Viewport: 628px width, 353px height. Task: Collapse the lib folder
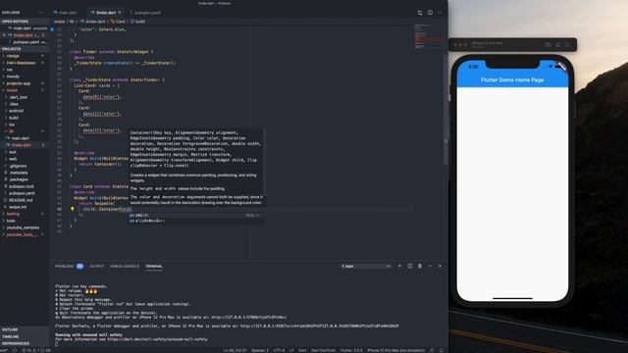click(11, 131)
